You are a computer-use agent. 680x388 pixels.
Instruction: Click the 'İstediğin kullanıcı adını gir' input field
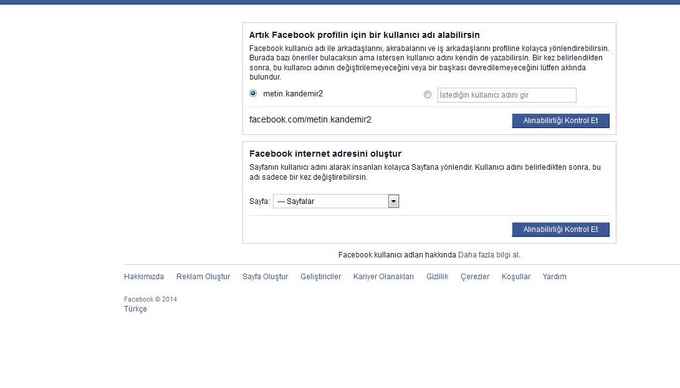(507, 95)
